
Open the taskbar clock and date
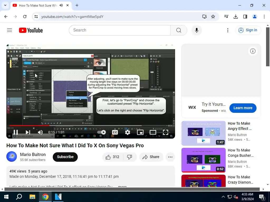pos(247,197)
